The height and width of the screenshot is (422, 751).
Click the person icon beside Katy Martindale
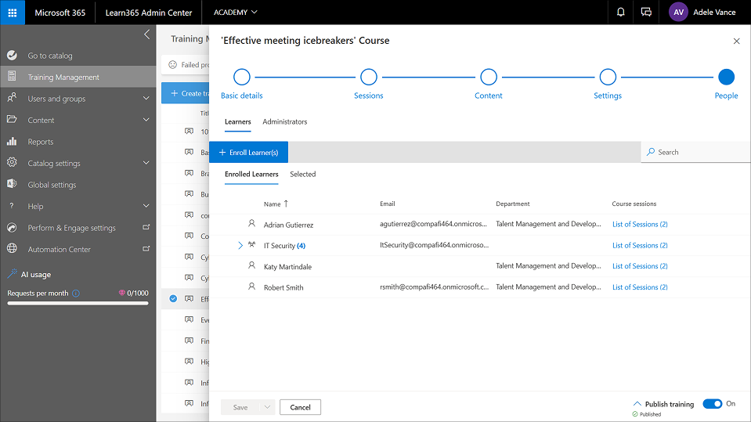coord(251,265)
